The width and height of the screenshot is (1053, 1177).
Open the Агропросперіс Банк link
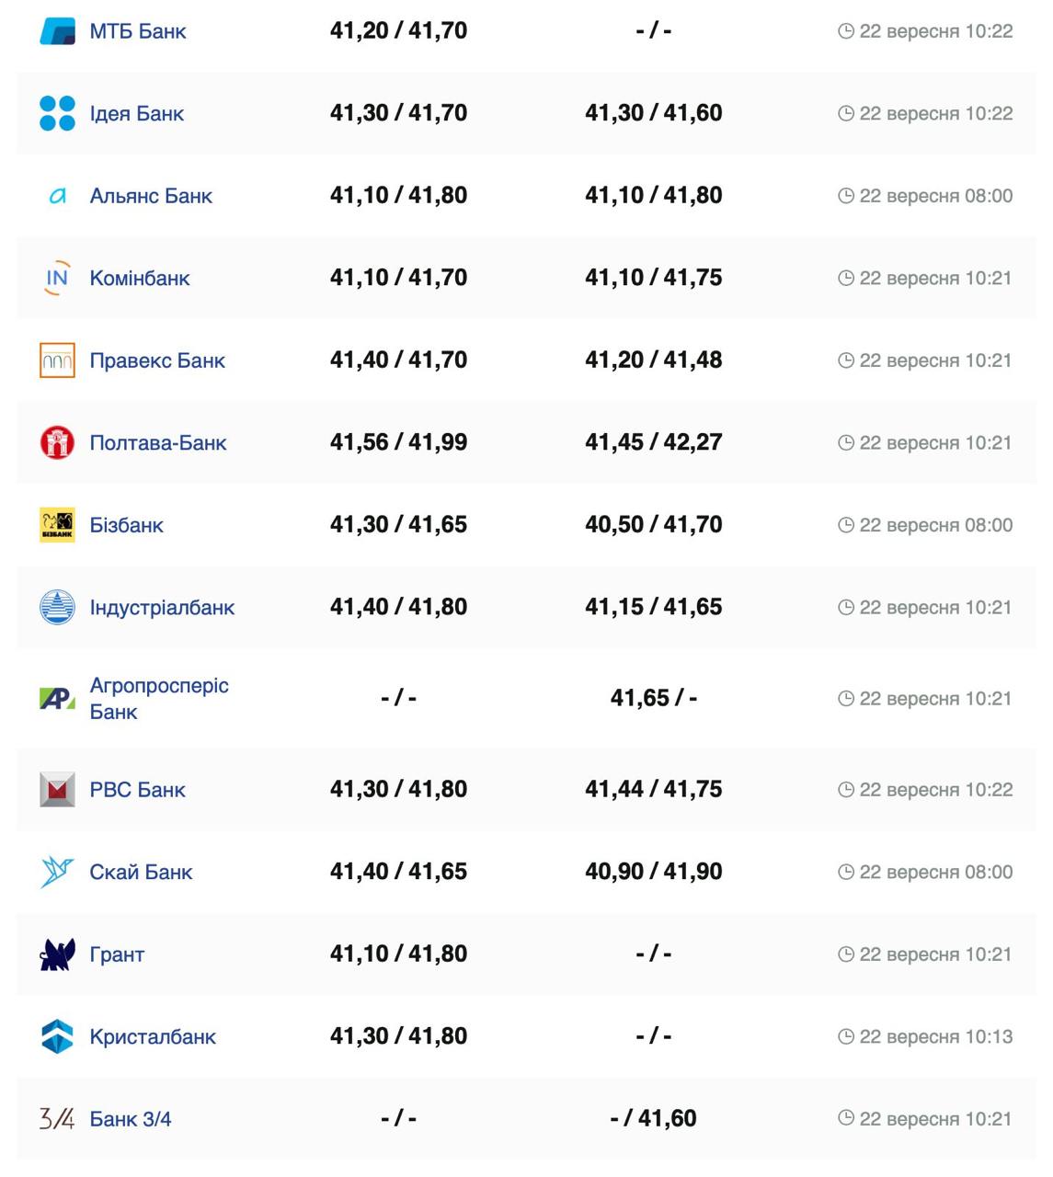[158, 698]
